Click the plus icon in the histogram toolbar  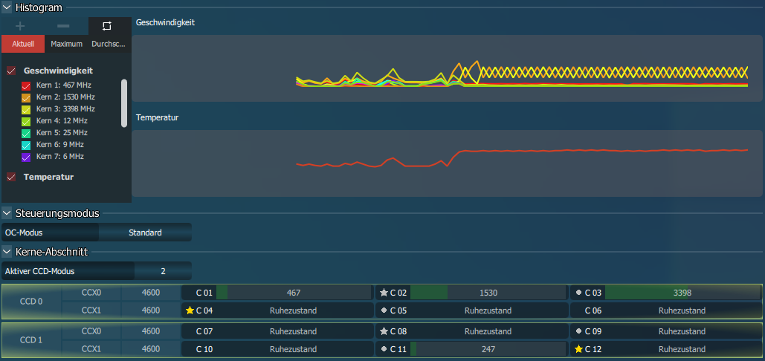click(x=21, y=26)
